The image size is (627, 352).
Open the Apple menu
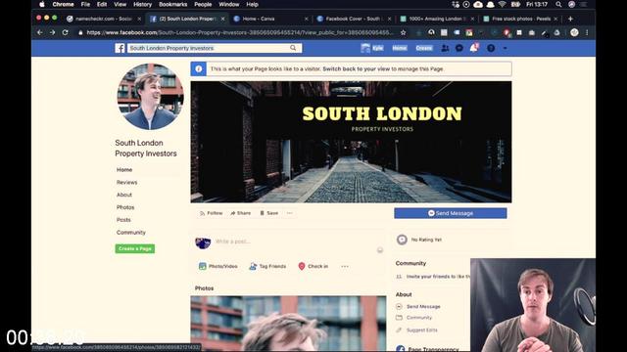[x=42, y=4]
